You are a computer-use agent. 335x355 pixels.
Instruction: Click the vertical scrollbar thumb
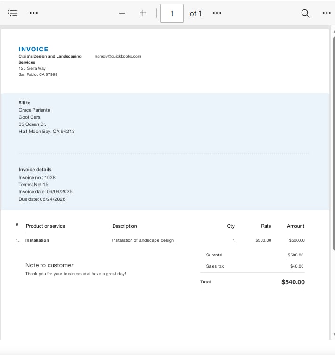[x=334, y=143]
